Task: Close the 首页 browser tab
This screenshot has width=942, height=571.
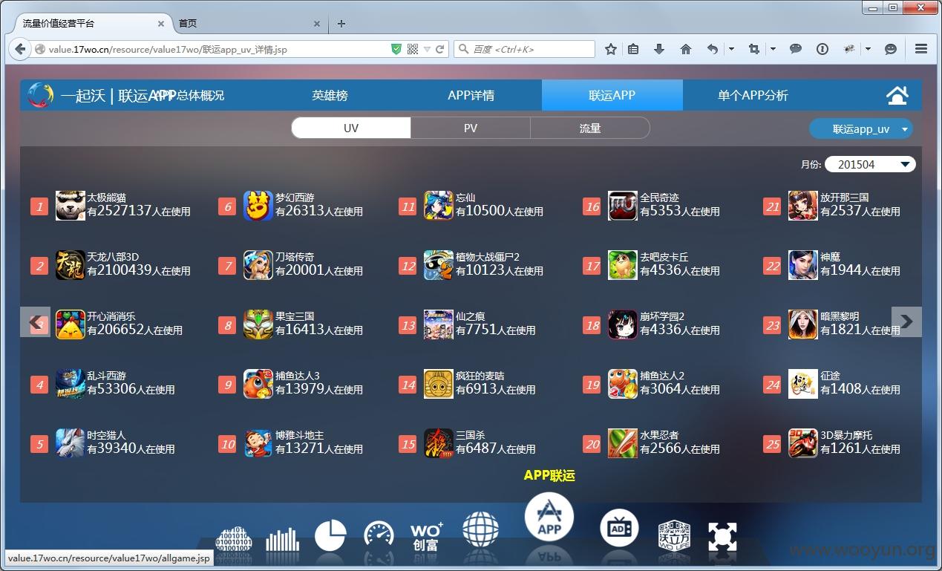Action: (317, 24)
